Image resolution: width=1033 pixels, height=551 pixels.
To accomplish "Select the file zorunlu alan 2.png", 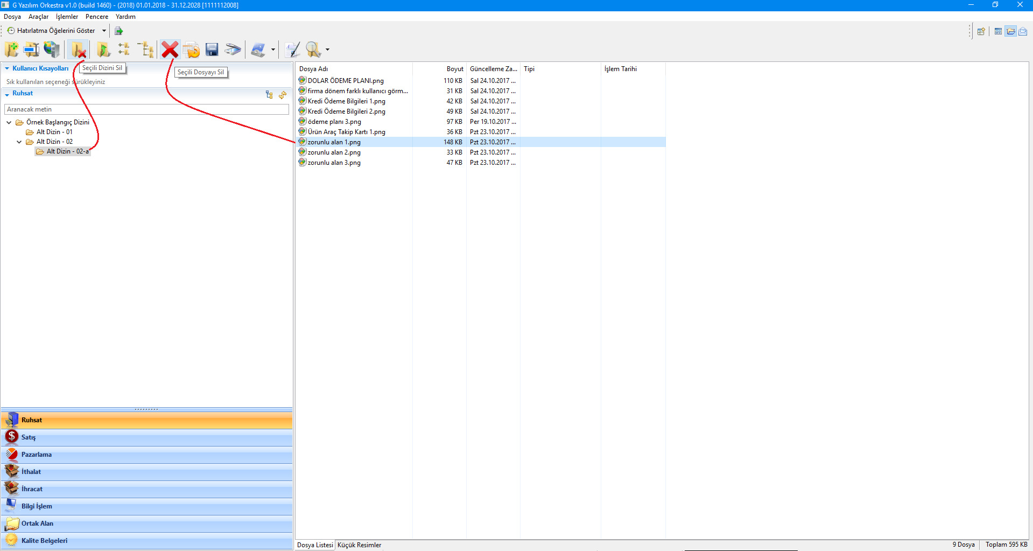I will [x=334, y=152].
